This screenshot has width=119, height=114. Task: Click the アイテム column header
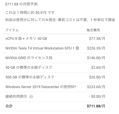pos(12,30)
